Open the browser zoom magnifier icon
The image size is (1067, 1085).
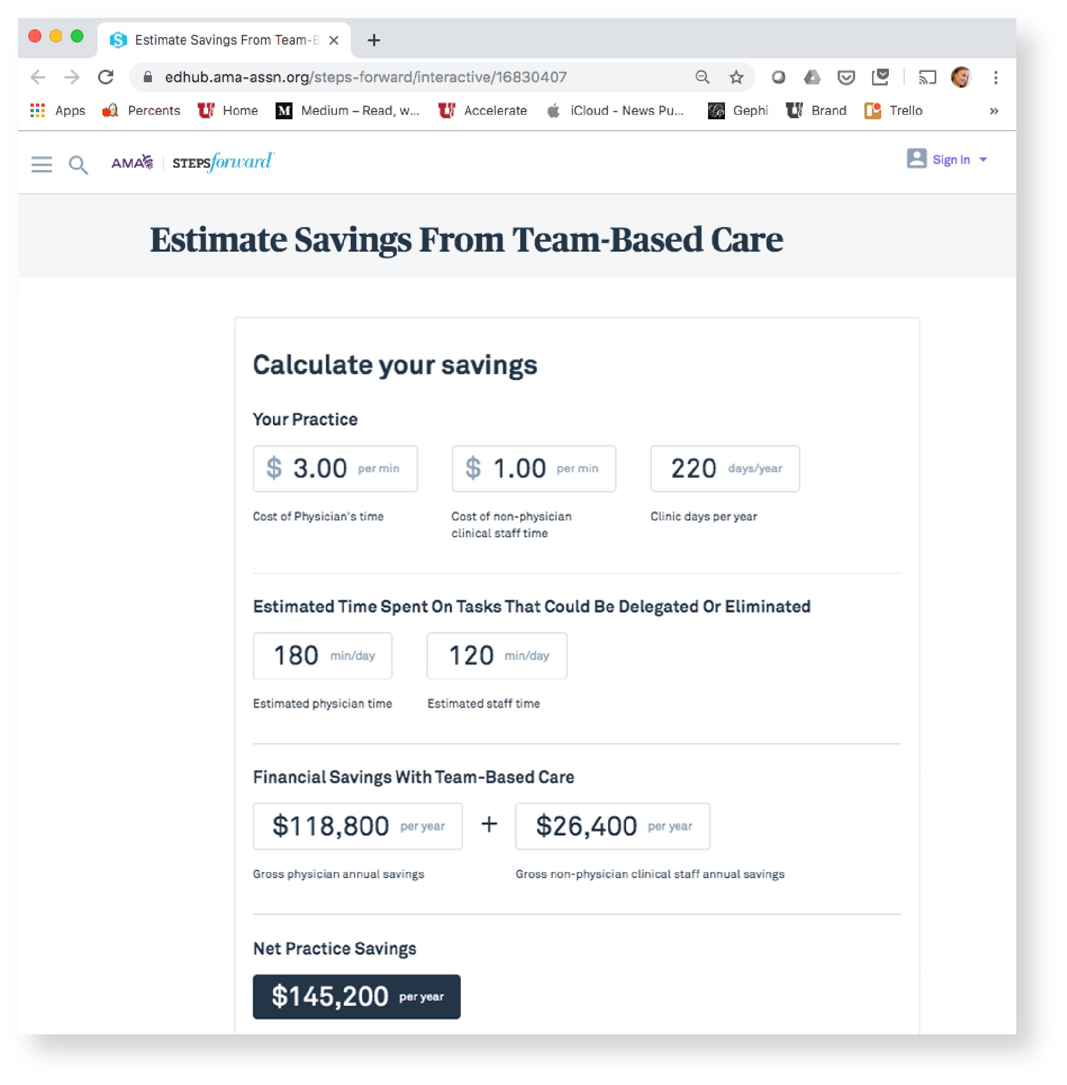click(x=702, y=77)
